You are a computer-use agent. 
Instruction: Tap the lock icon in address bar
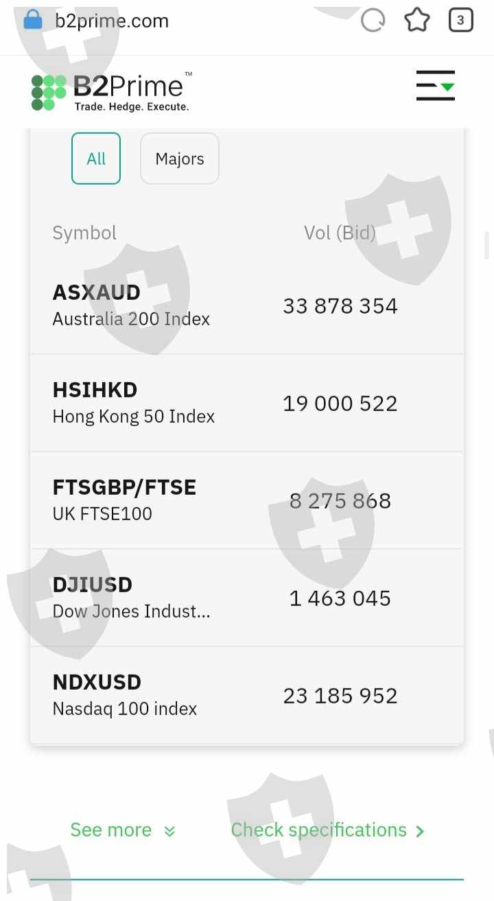[32, 20]
